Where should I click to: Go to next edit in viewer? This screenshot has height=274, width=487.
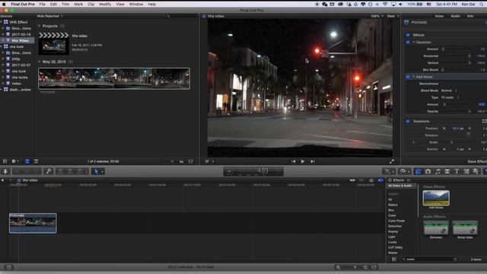click(313, 161)
